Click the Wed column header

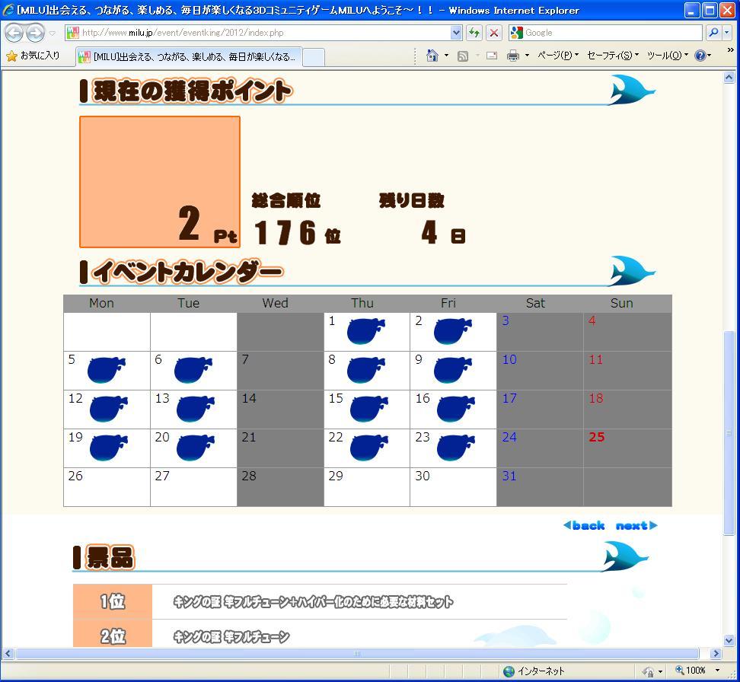275,303
